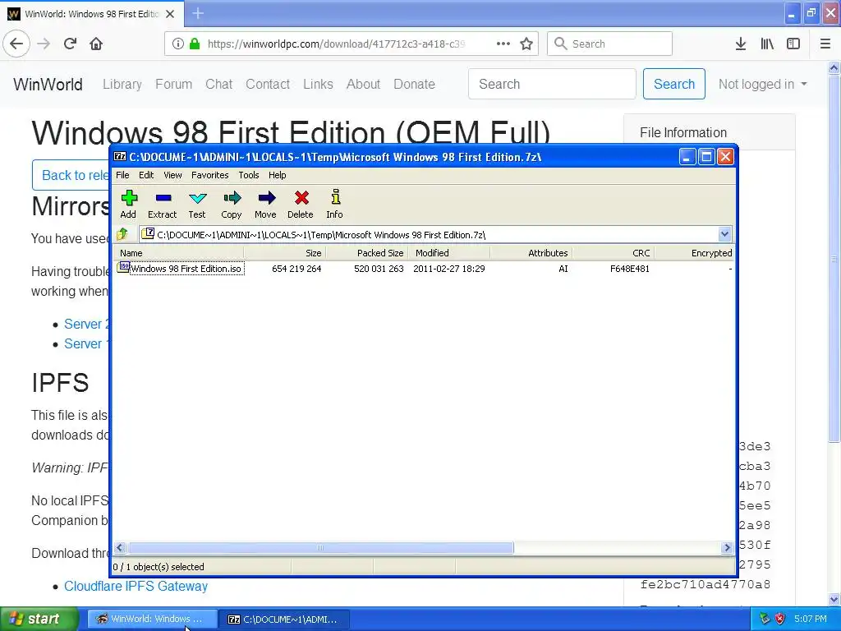Extract files with the Extract icon
This screenshot has height=631, width=841.
coord(163,204)
